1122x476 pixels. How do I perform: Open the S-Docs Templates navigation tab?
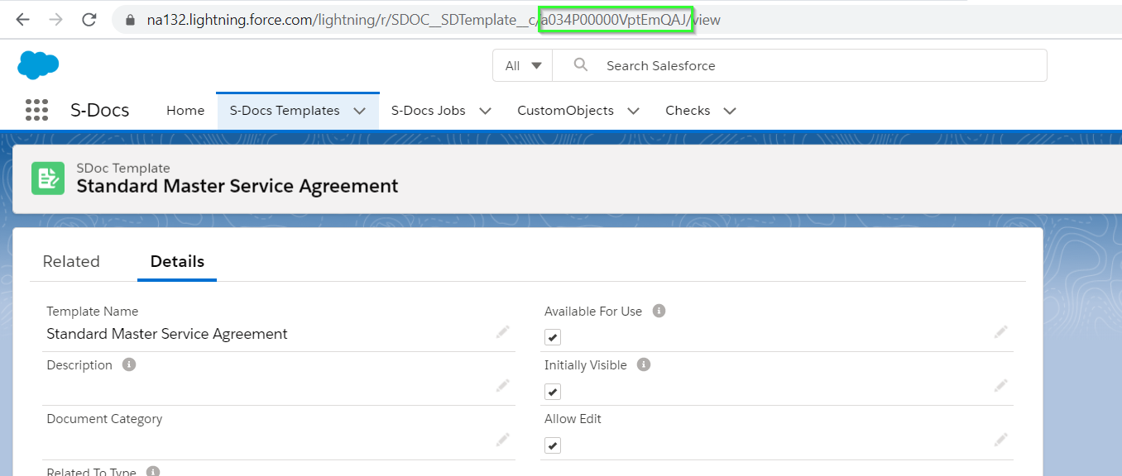pyautogui.click(x=285, y=111)
